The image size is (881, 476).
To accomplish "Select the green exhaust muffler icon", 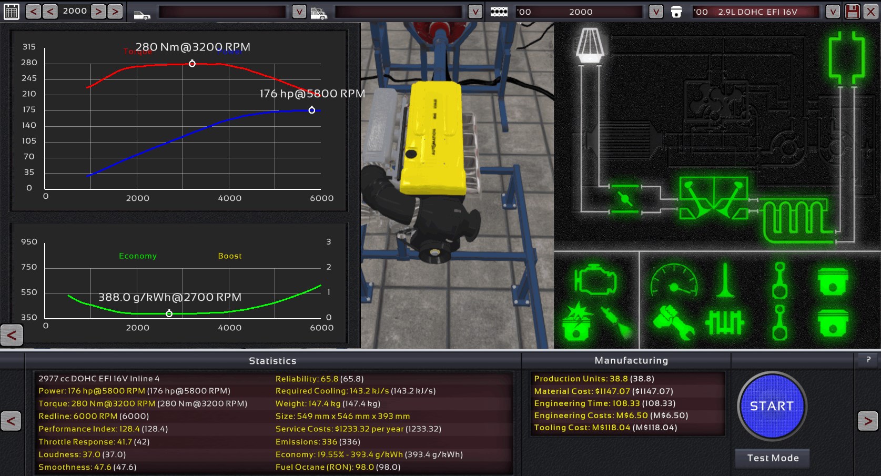I will 847,57.
